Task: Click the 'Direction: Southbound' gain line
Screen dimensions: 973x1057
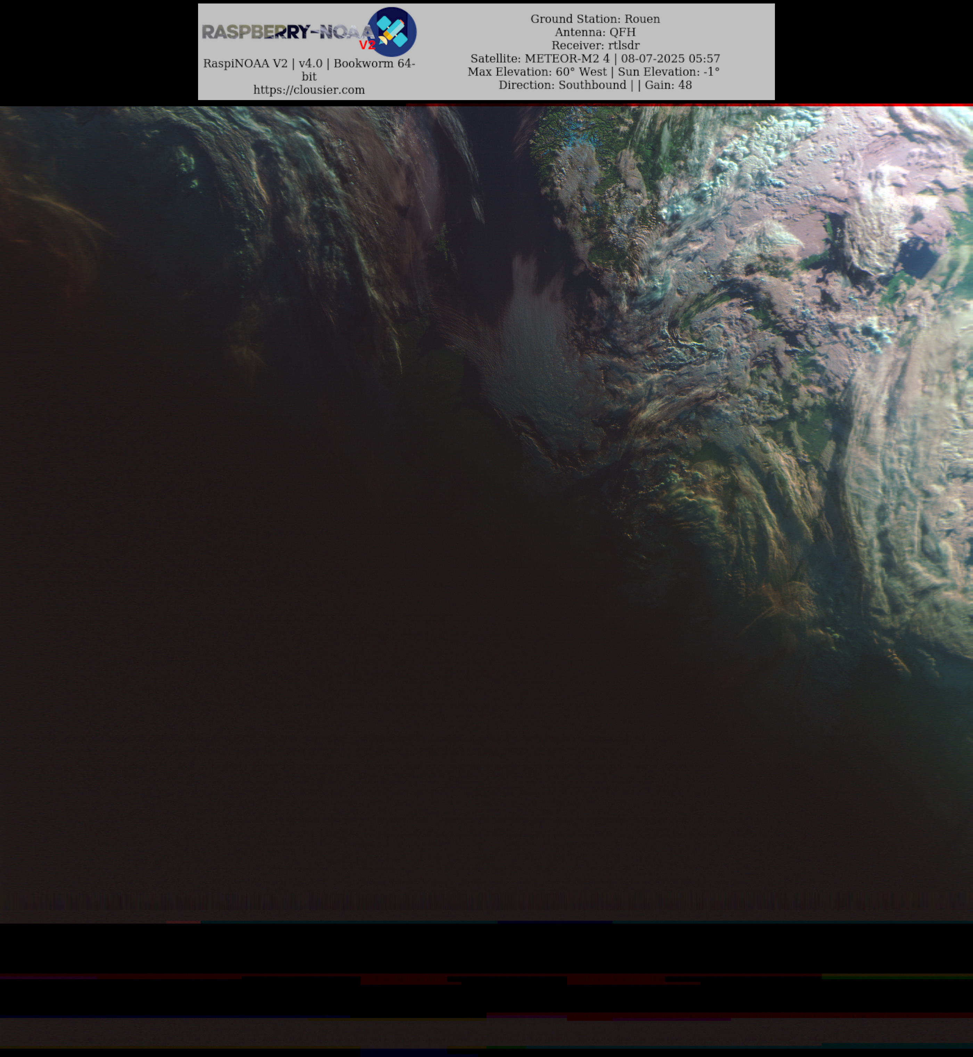Action: (595, 85)
